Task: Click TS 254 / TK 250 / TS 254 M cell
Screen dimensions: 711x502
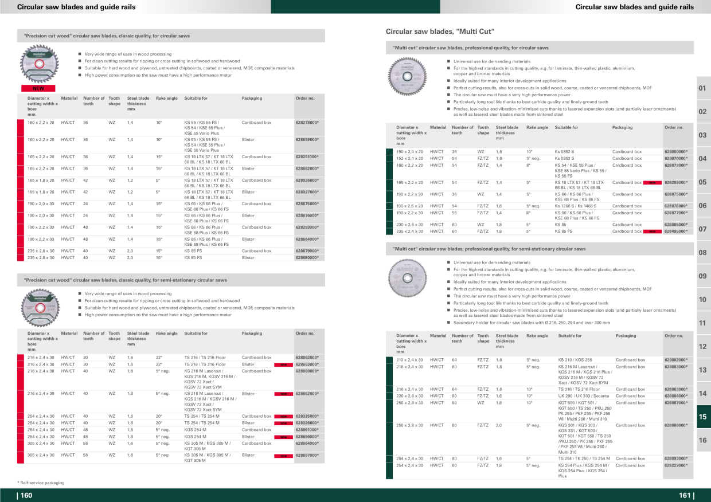Action: click(584, 458)
